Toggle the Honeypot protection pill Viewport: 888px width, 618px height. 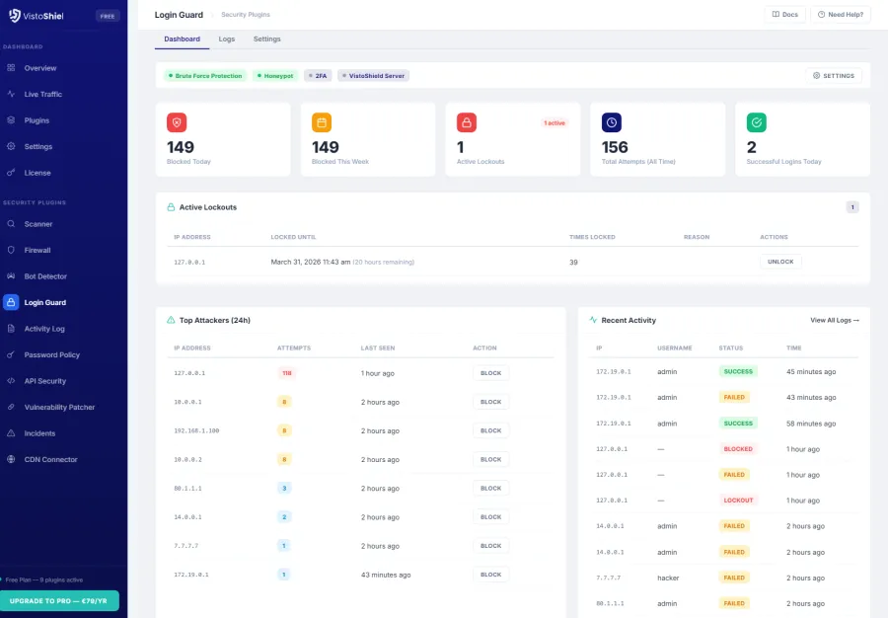point(274,75)
